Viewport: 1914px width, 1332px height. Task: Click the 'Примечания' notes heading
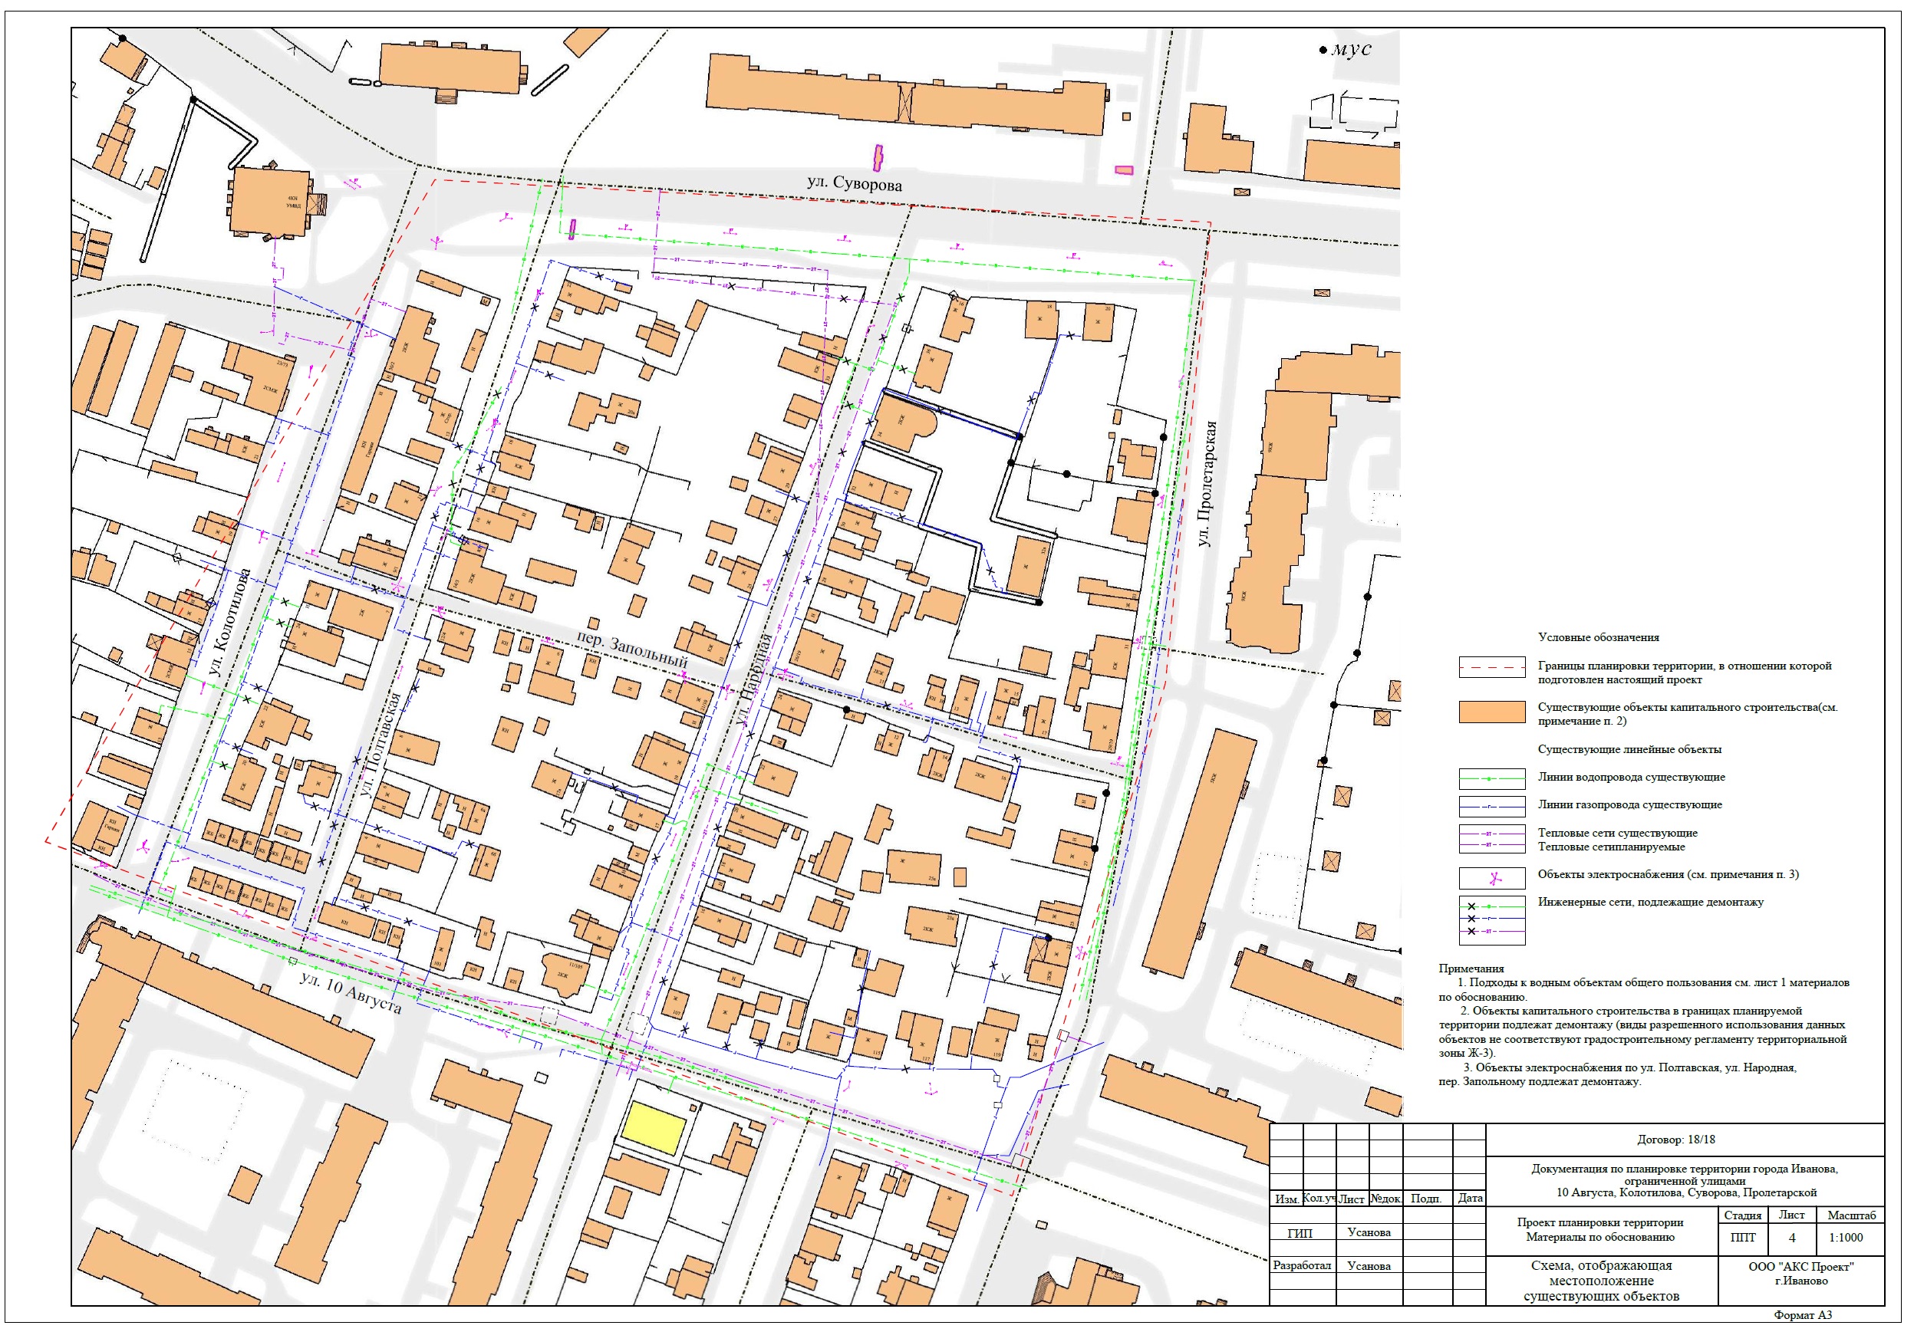point(1471,969)
